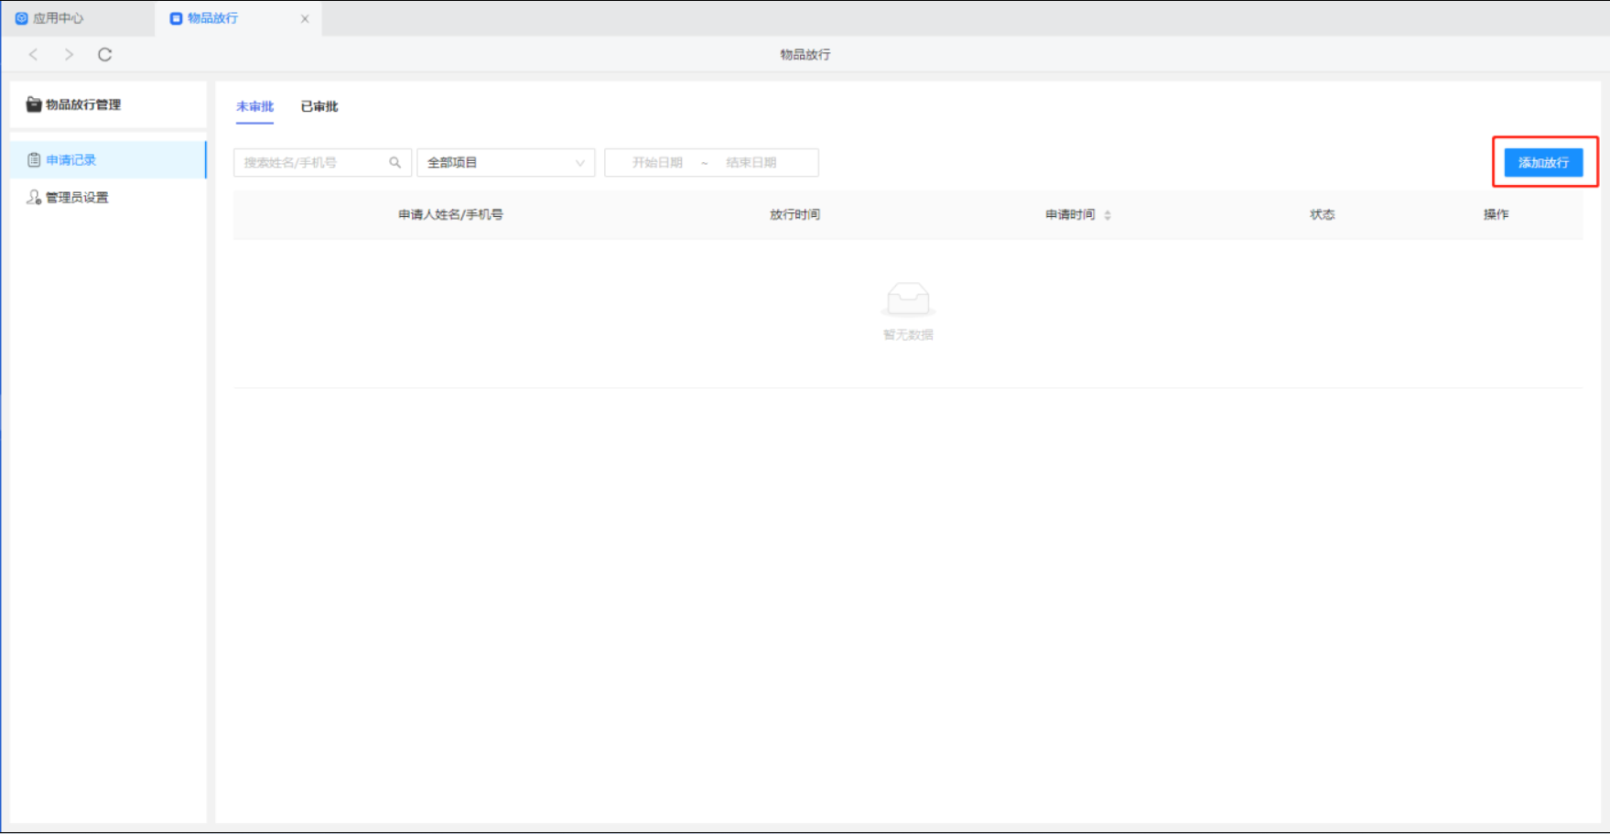
Task: Pick a 结束日期 end date
Action: pos(751,163)
